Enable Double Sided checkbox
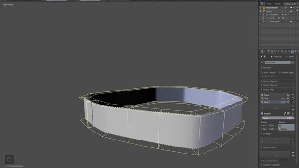 (280, 73)
